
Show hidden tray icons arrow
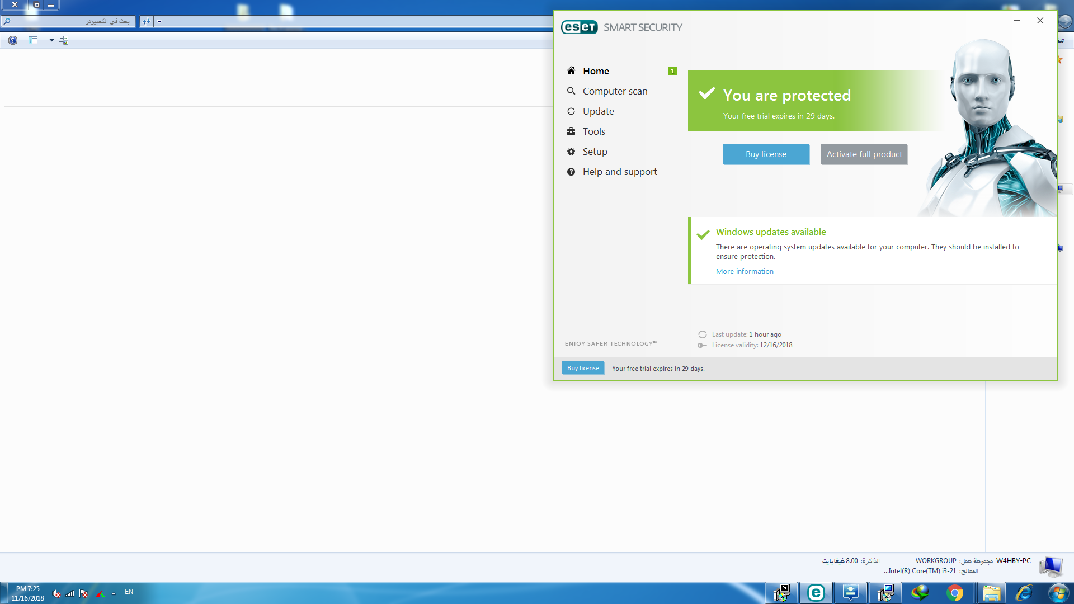(114, 593)
